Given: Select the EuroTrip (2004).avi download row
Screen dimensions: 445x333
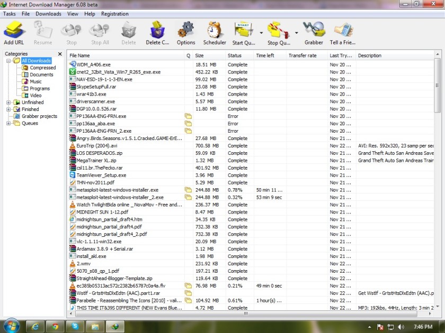Looking at the screenshot, I should 251,145.
